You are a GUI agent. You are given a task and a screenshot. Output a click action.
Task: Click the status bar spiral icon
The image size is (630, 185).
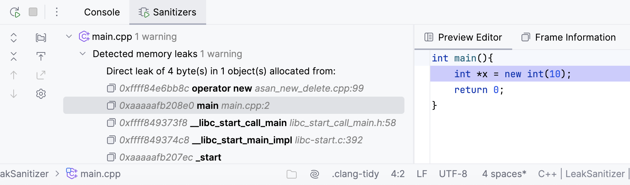click(314, 174)
